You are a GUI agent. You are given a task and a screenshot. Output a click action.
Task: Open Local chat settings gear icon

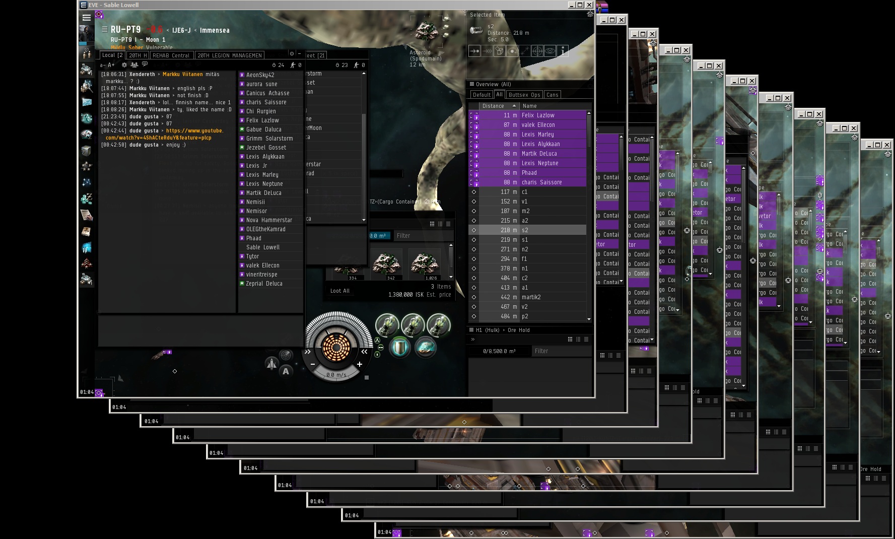pyautogui.click(x=124, y=65)
